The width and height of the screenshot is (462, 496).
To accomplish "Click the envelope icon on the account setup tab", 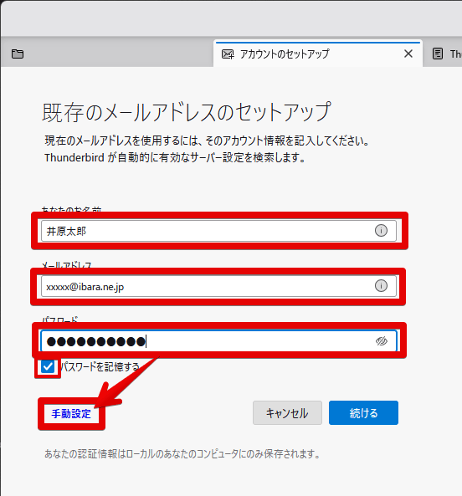I will click(228, 54).
